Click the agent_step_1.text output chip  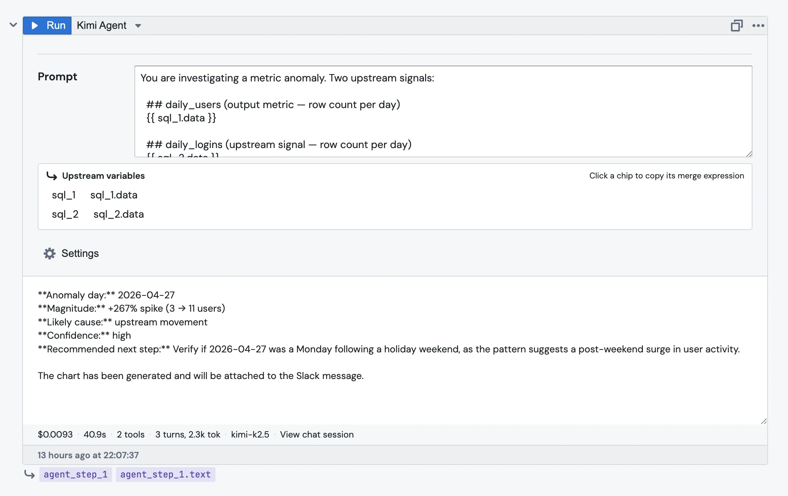coord(166,475)
